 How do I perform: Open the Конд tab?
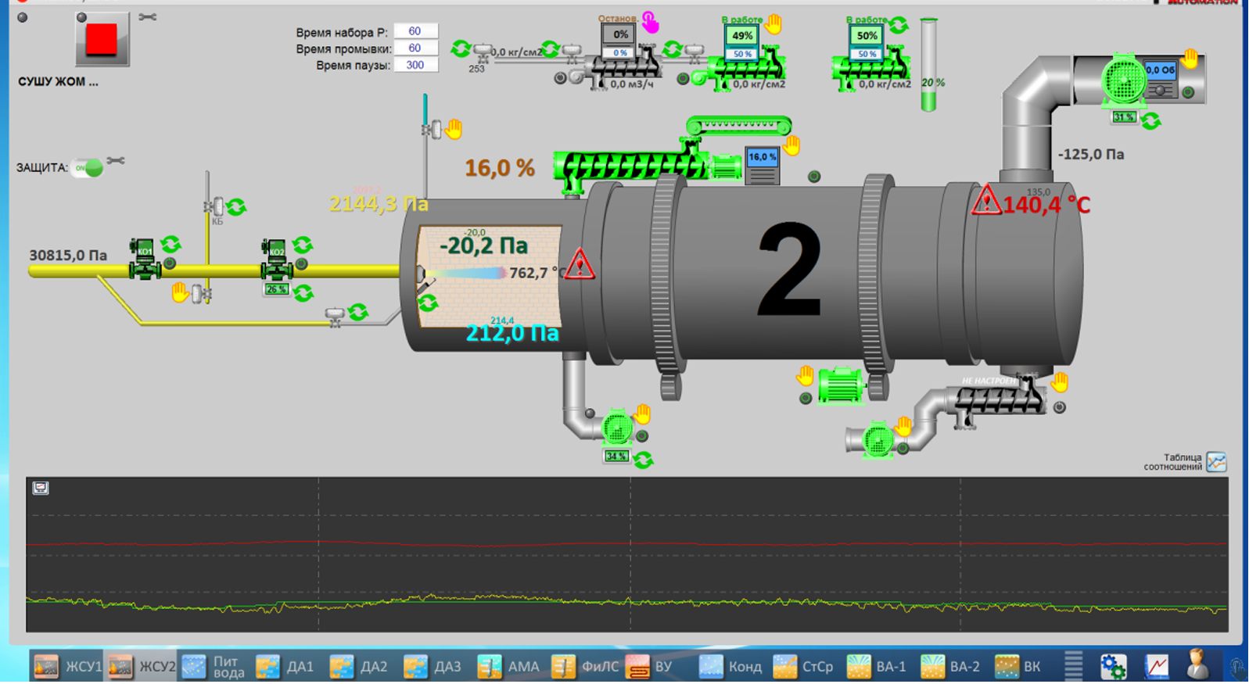[x=732, y=667]
